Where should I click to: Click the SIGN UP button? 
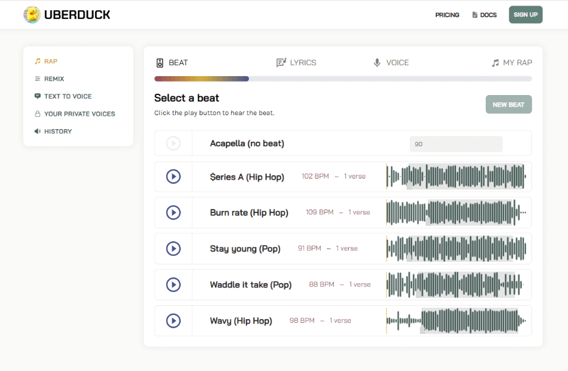pyautogui.click(x=525, y=14)
